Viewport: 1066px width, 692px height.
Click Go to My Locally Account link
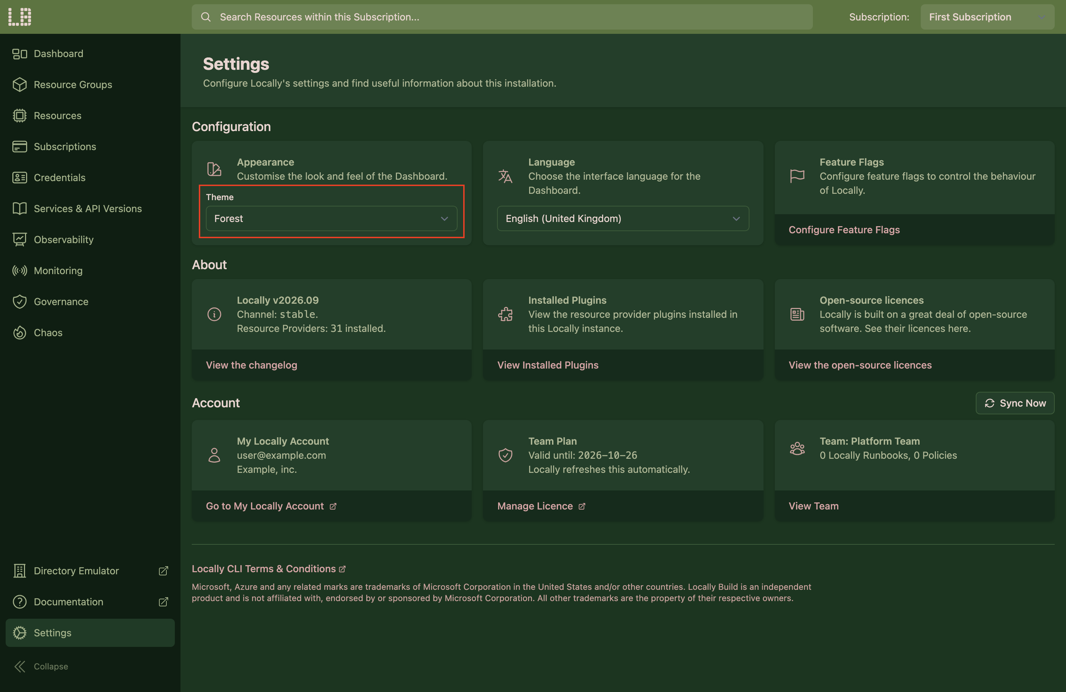(x=271, y=506)
